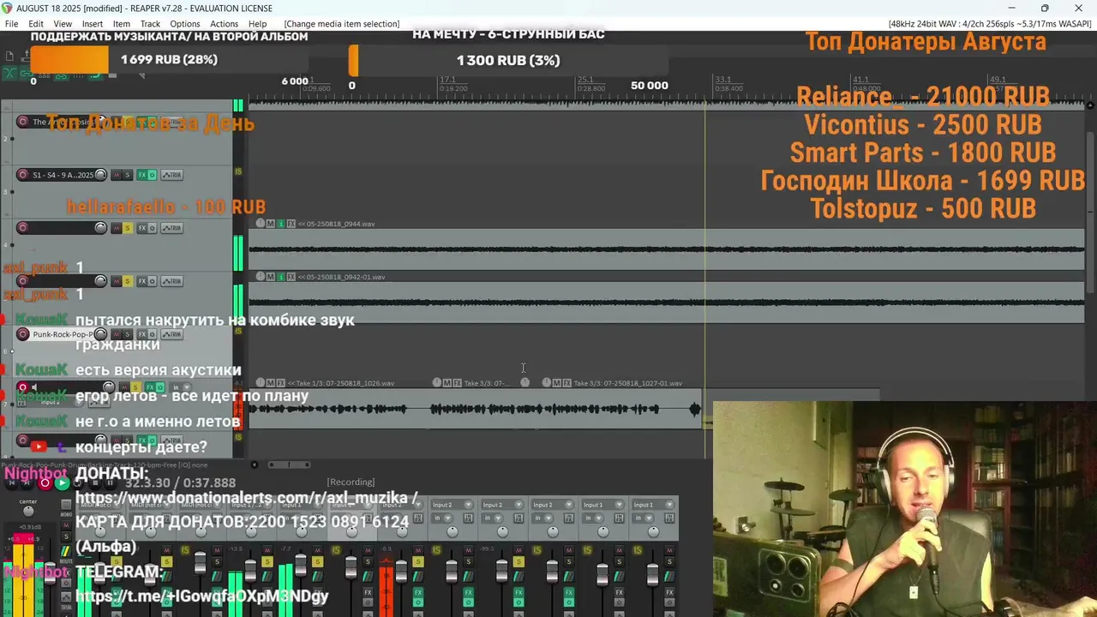Open the Actions menu

(224, 24)
